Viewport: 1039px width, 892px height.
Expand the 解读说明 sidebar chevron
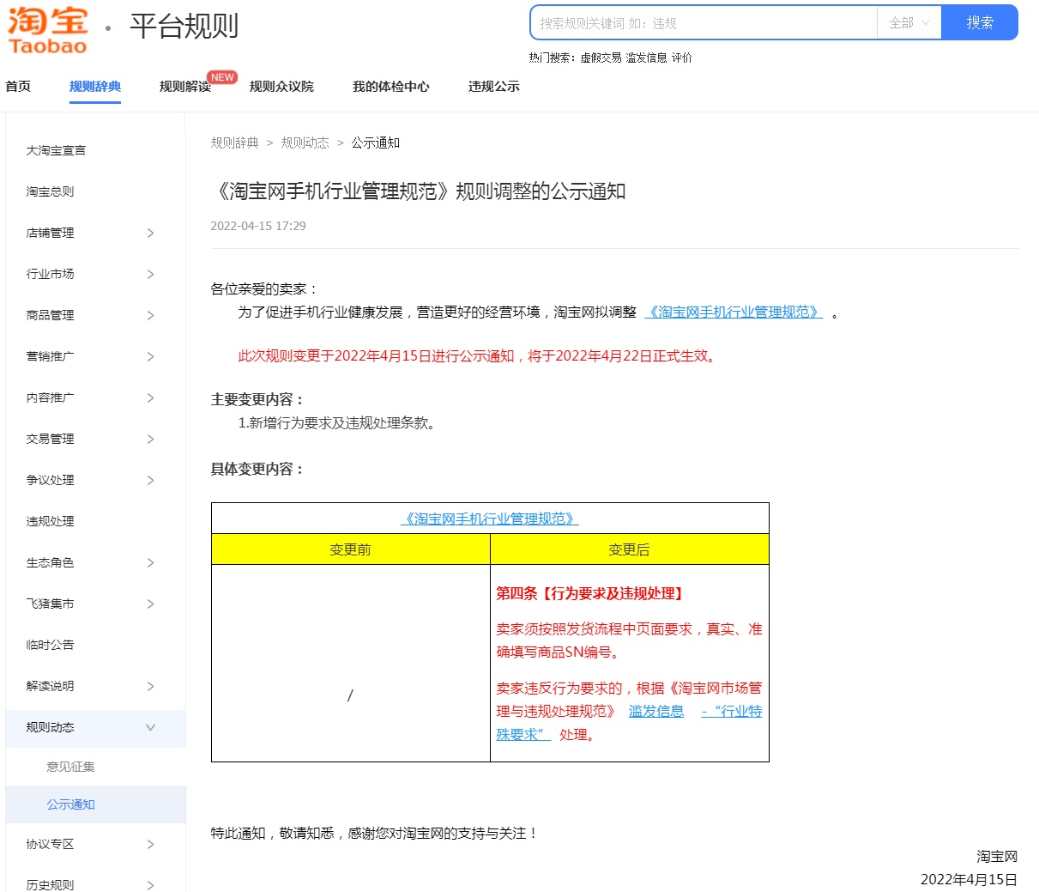tap(150, 686)
